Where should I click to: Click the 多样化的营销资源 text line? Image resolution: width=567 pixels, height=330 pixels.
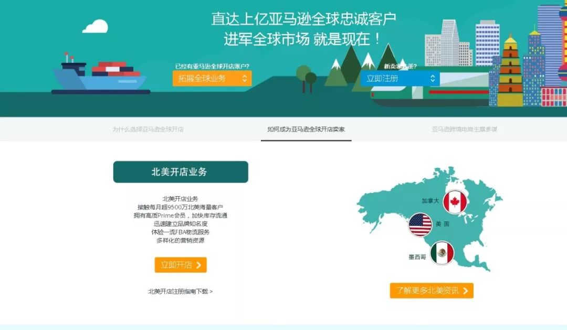pos(180,240)
